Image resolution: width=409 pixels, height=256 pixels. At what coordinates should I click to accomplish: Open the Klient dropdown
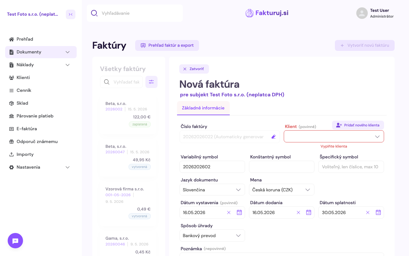[x=334, y=136]
